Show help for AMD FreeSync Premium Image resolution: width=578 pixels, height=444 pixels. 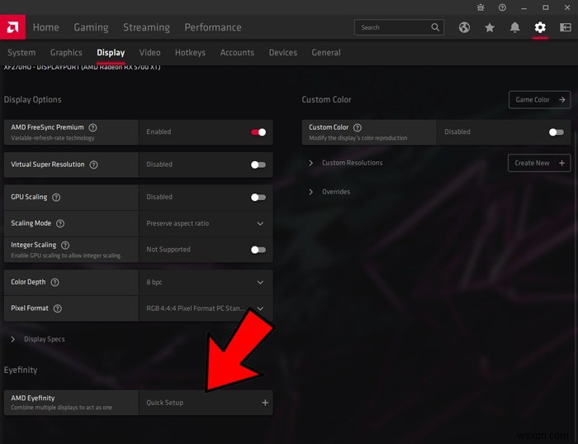tap(92, 127)
